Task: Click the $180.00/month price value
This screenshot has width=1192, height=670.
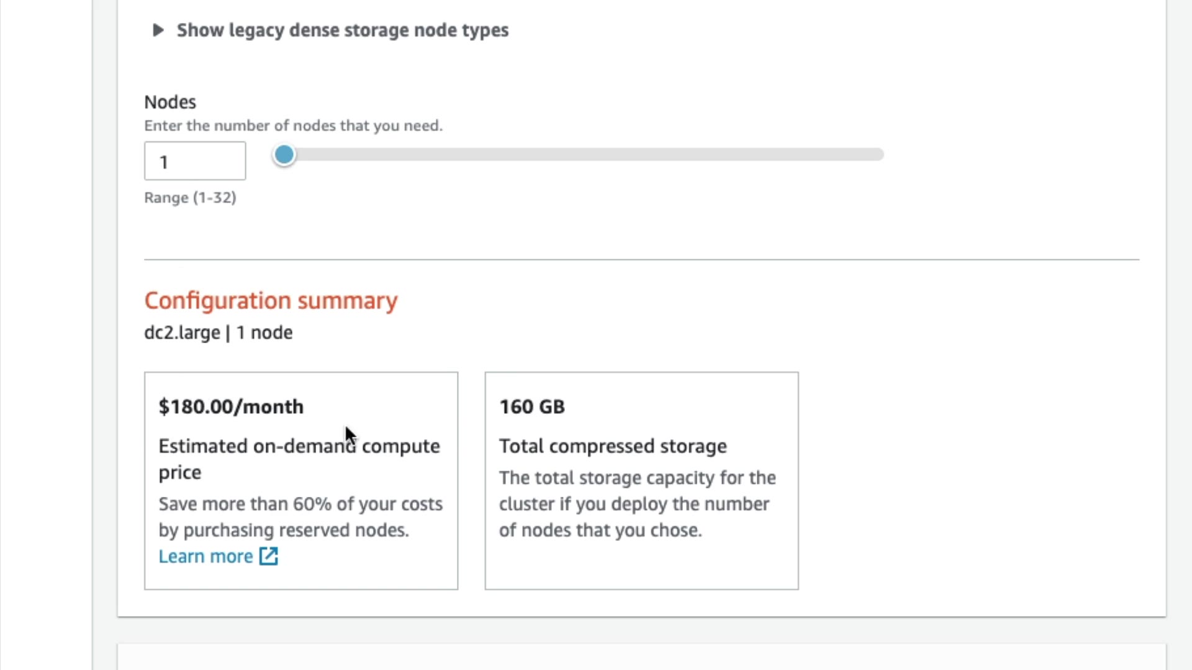Action: pyautogui.click(x=231, y=407)
